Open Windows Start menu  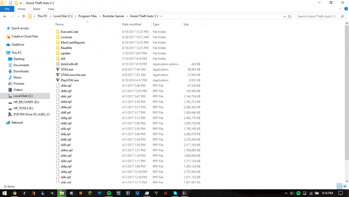click(x=5, y=193)
